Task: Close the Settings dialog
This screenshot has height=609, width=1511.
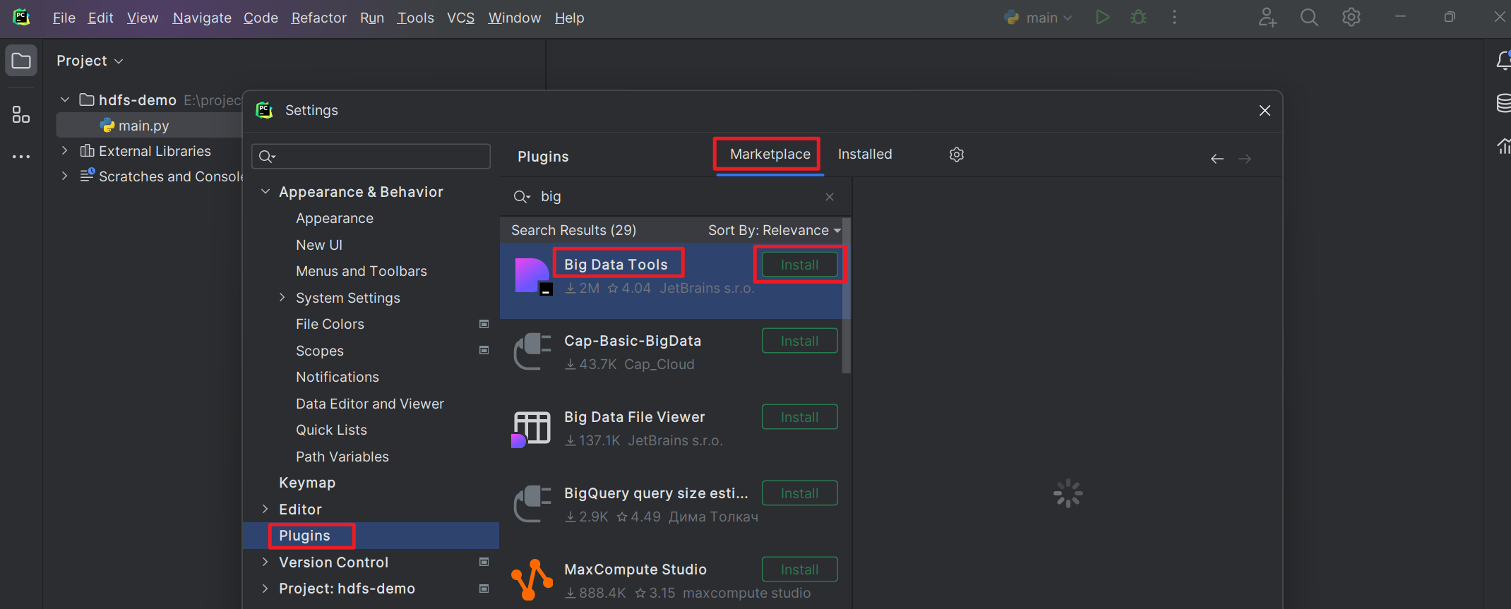Action: (1265, 111)
